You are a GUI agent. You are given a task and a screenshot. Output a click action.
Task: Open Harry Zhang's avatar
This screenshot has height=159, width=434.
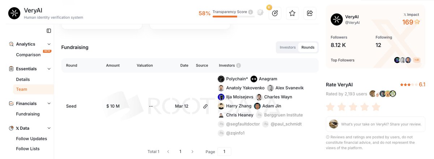[221, 106]
